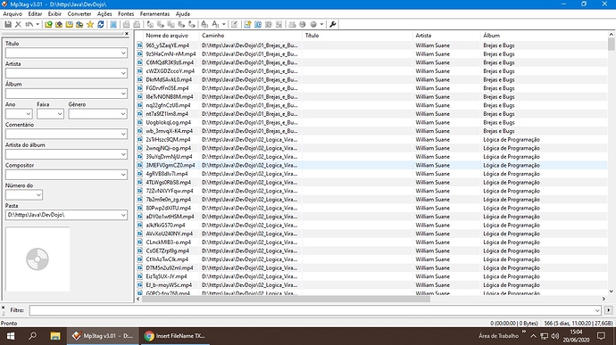
Task: Click the Text file to Tag icon
Action: click(181, 24)
